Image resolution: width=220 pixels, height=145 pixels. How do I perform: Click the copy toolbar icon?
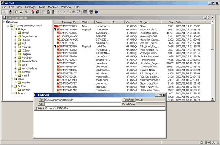[69, 12]
